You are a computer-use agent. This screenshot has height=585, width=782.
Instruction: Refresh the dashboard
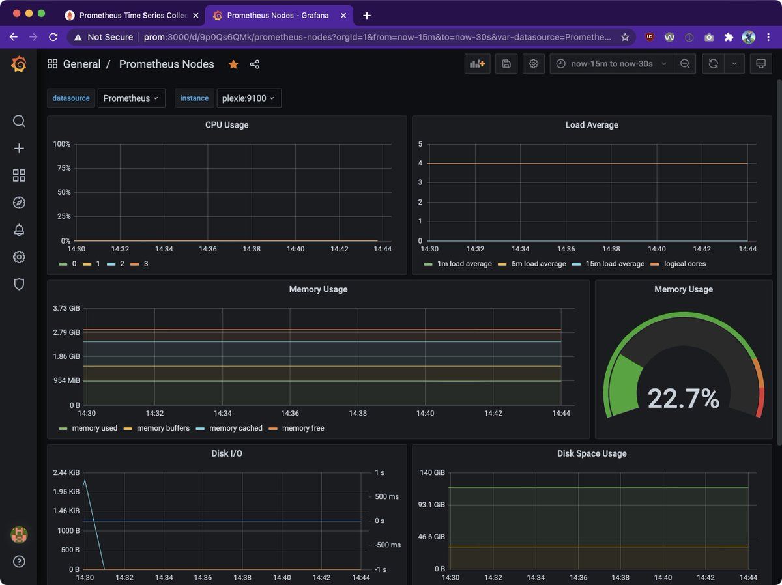coord(714,64)
